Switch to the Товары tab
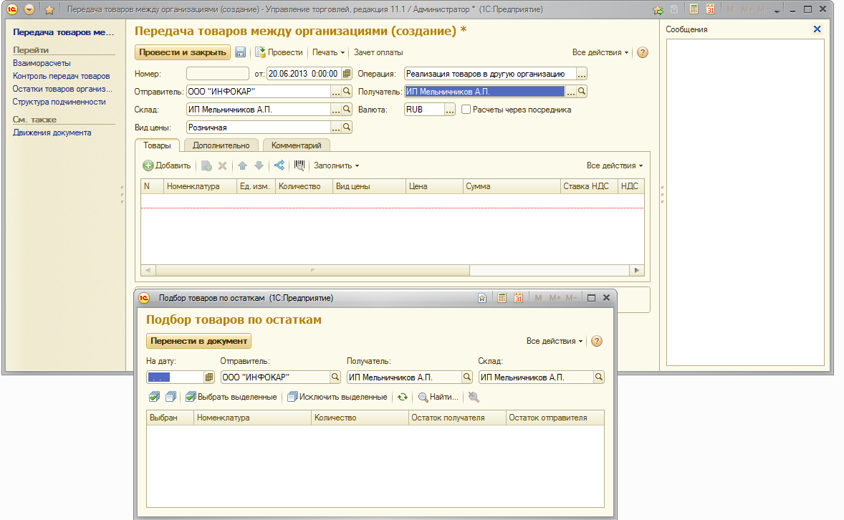The image size is (844, 520). coord(157,145)
